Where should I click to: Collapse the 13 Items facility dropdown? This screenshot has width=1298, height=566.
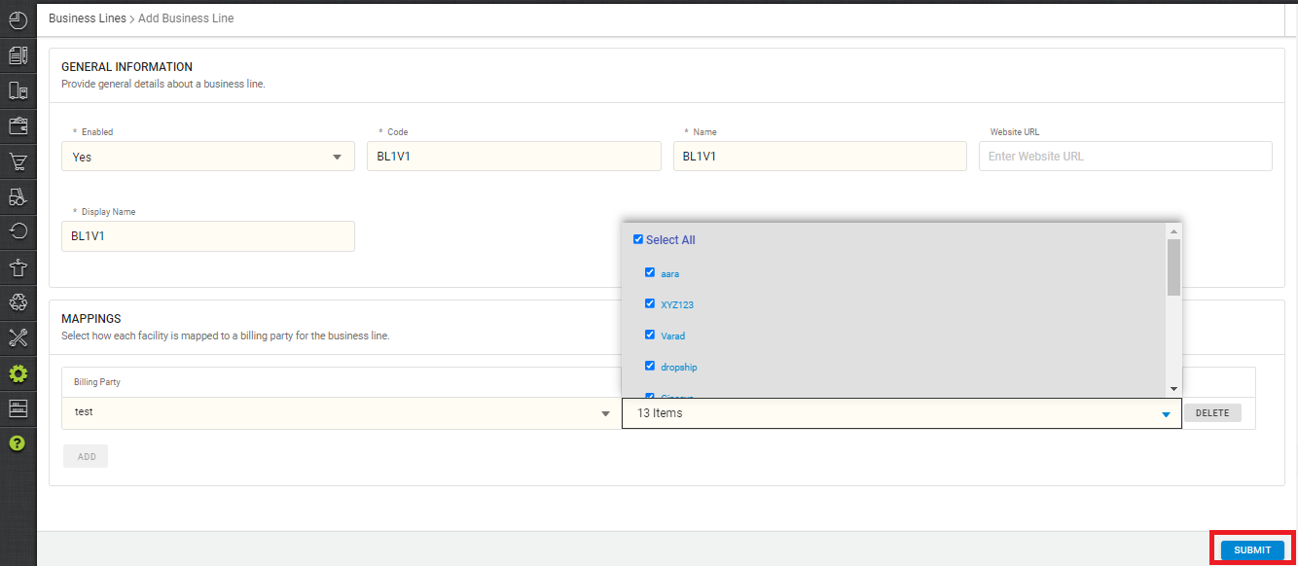[x=902, y=413]
